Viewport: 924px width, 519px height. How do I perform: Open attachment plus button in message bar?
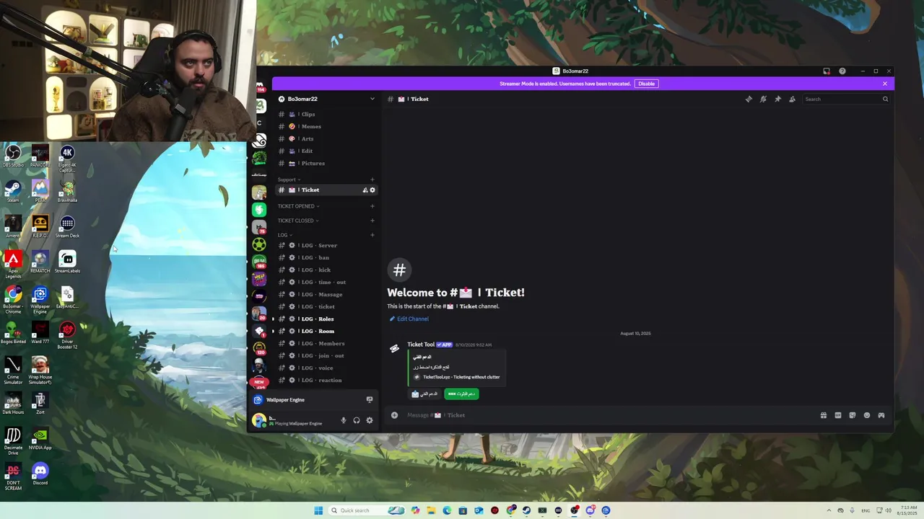[394, 415]
